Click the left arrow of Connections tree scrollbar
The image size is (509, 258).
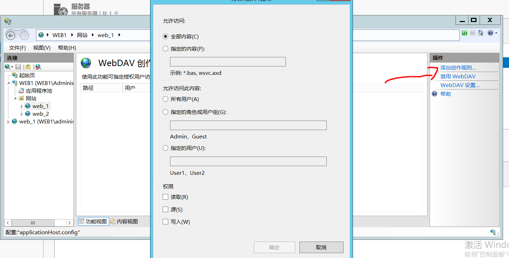[8, 223]
